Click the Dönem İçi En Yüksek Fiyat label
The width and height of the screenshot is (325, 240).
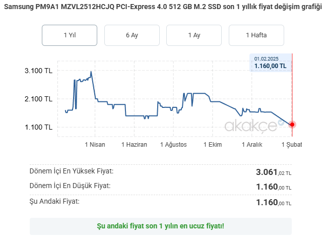tap(72, 171)
